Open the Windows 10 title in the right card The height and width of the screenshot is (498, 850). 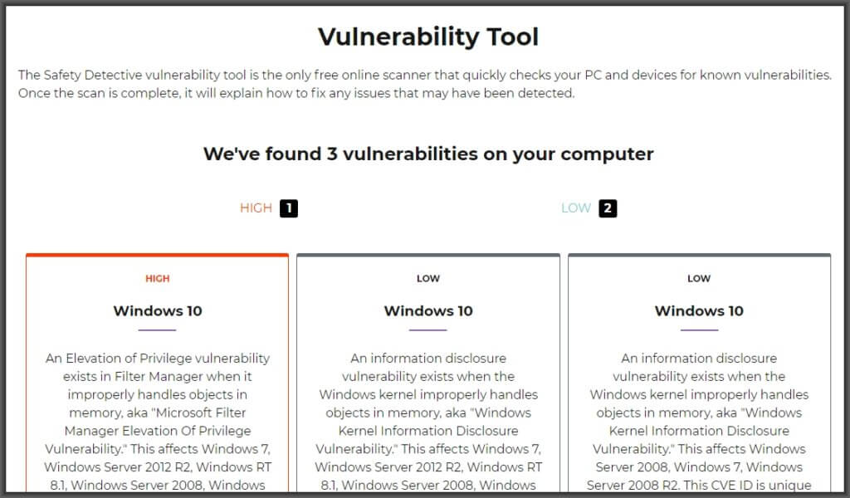point(699,311)
